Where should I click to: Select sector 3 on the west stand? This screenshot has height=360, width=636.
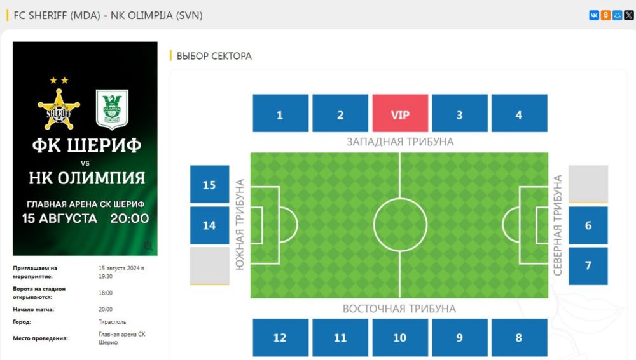(460, 114)
